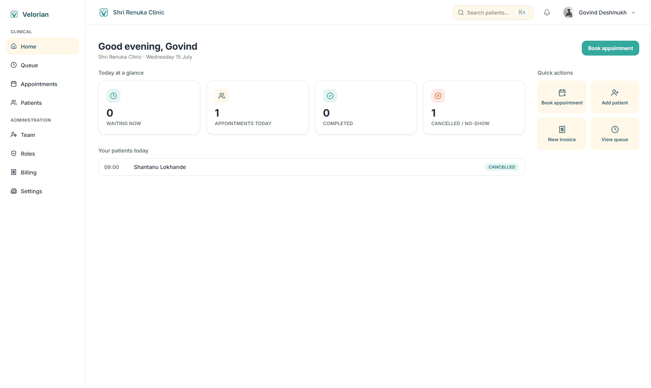
Task: Click the green Book appointment button
Action: pos(610,48)
